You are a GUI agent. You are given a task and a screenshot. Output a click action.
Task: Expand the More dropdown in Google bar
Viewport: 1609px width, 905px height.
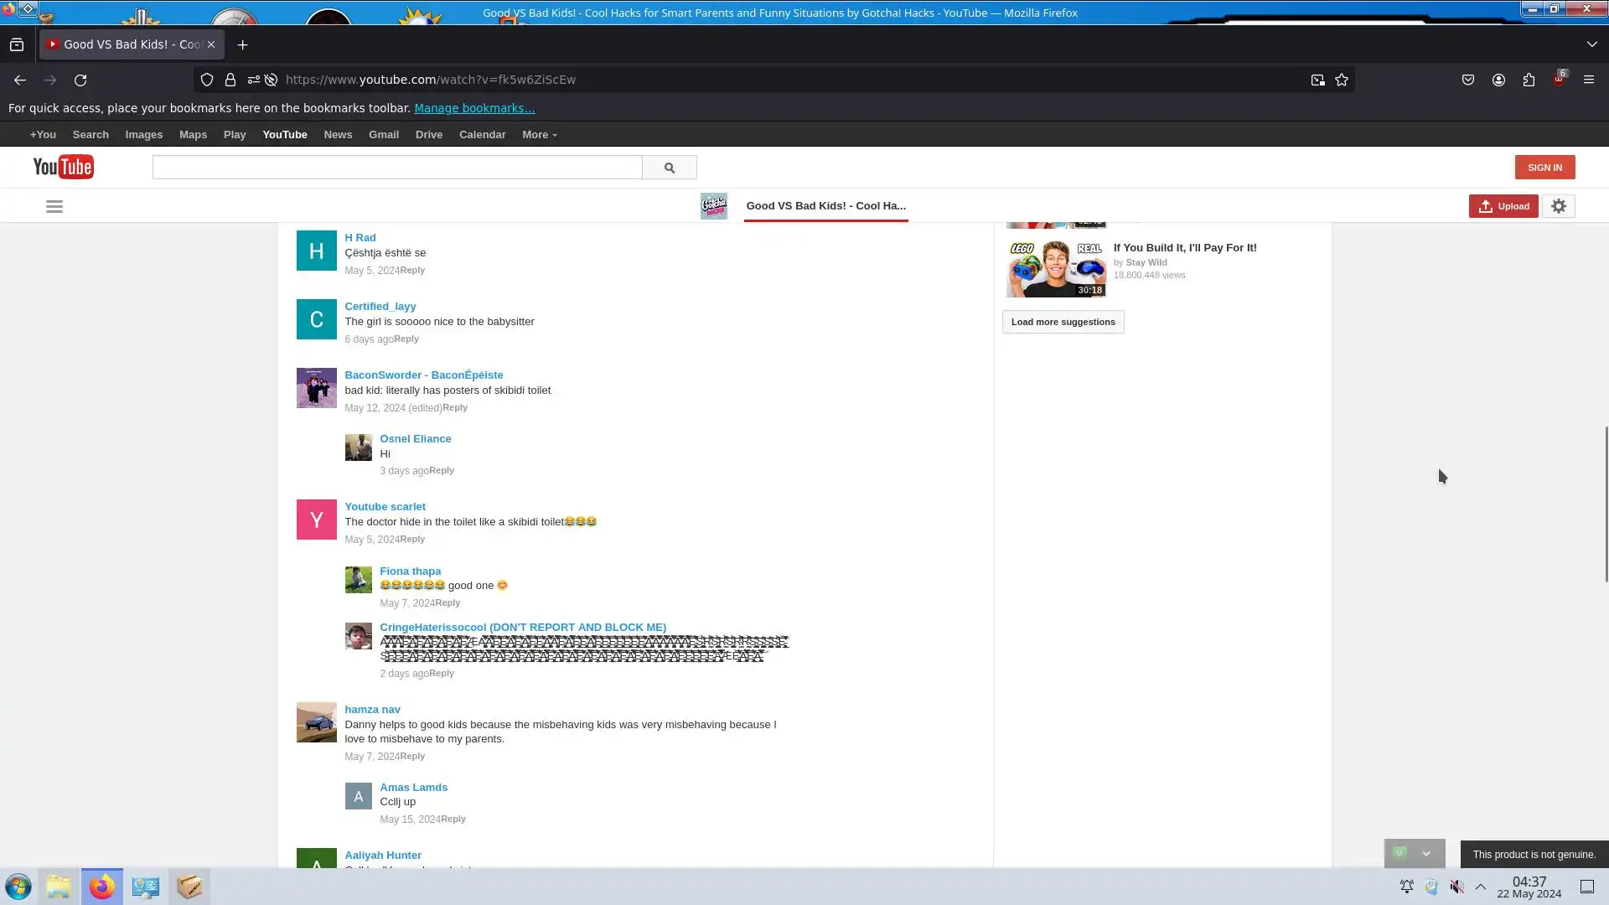point(539,135)
